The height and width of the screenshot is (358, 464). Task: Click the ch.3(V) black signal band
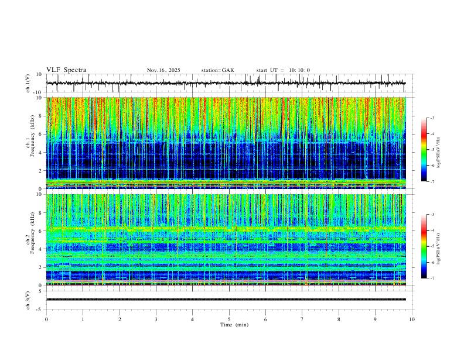(226, 300)
